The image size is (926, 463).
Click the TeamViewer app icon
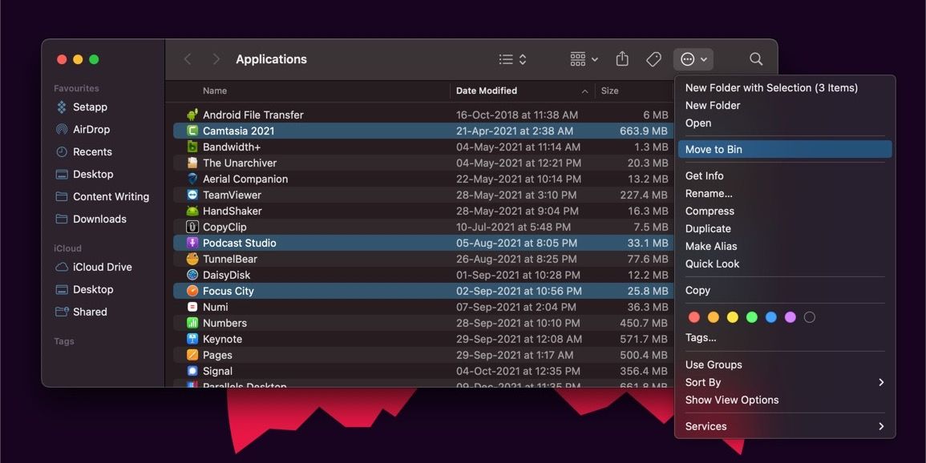click(192, 195)
